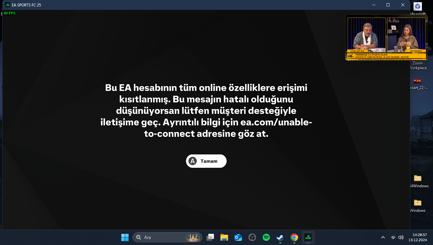Close the EA SPORTS FC 25 window
This screenshot has width=433, height=245.
pos(403,5)
